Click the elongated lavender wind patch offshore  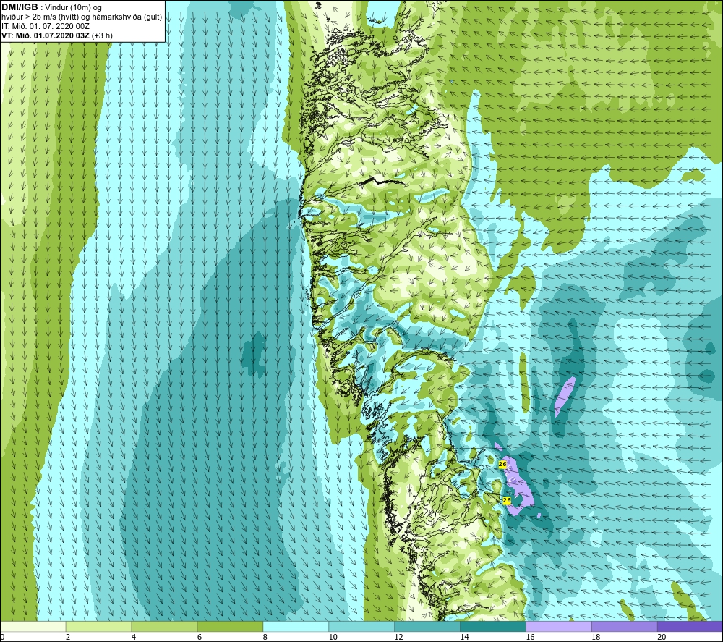point(565,397)
